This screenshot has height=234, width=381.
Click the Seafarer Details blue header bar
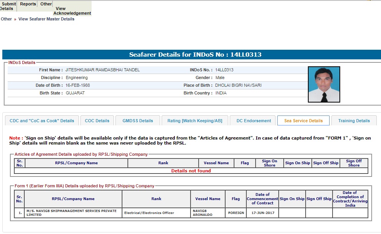click(x=191, y=55)
